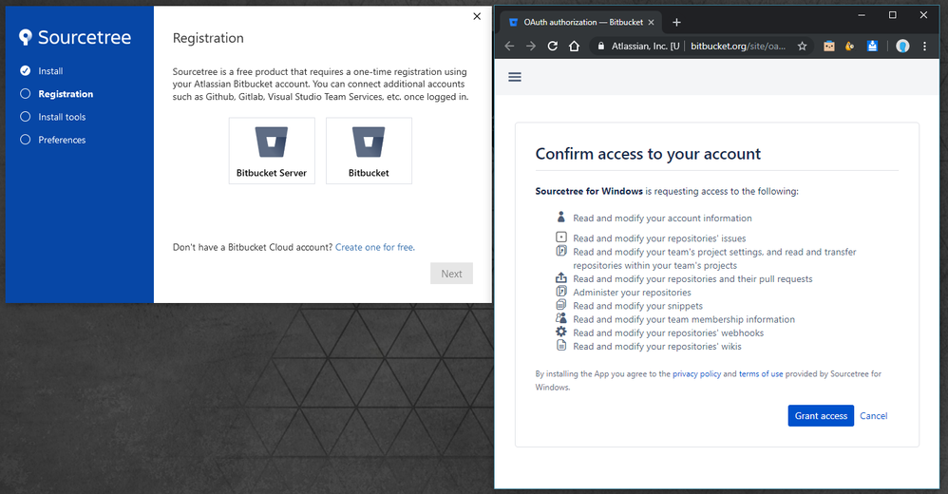
Task: Click 'Read and modify your team membership information'
Action: 684,319
